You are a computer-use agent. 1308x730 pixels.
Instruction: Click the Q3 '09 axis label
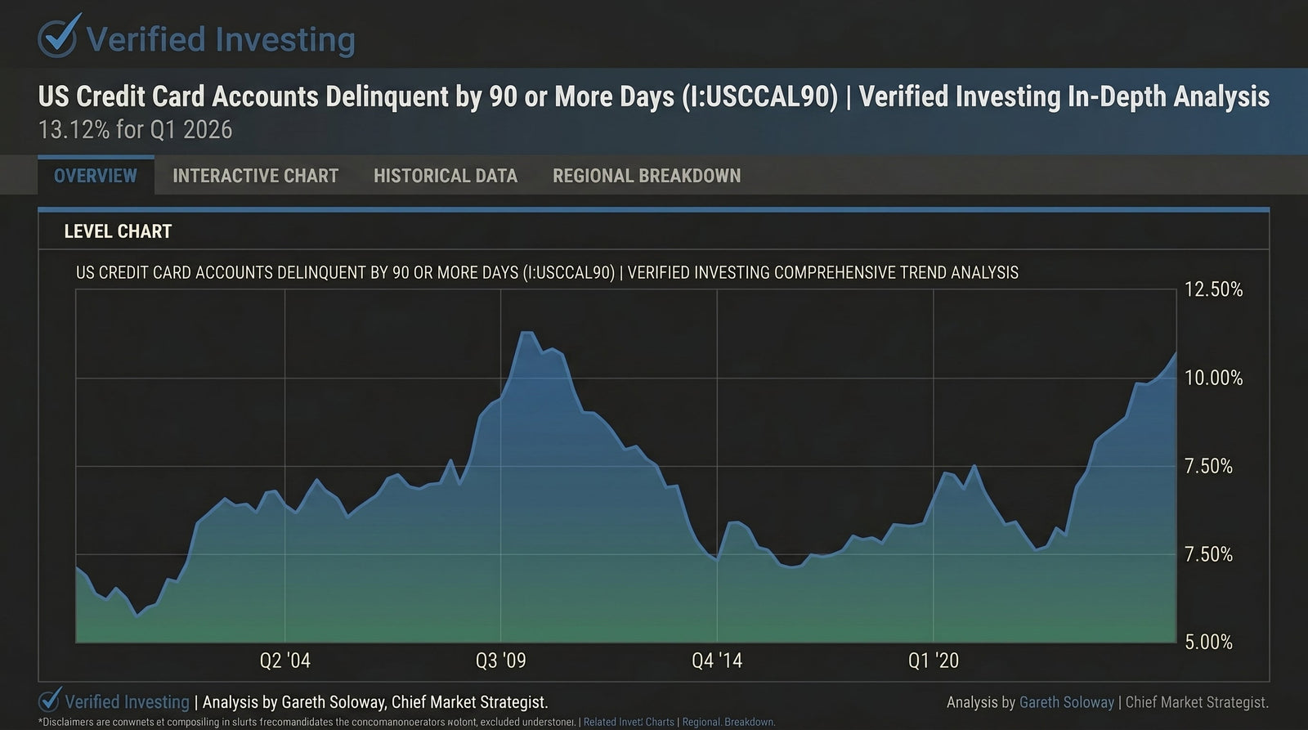click(x=500, y=661)
